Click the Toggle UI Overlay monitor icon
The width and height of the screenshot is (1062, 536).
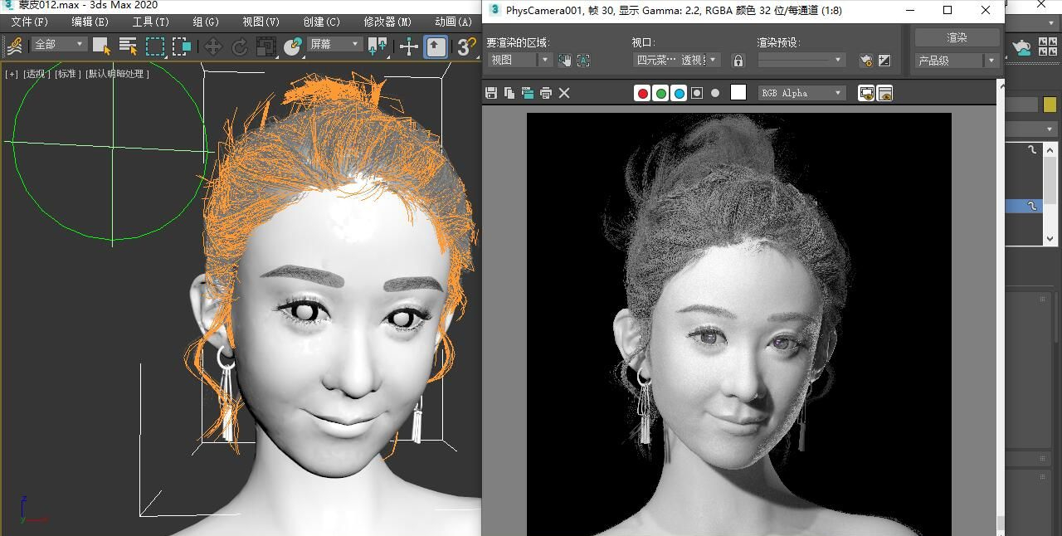(866, 93)
